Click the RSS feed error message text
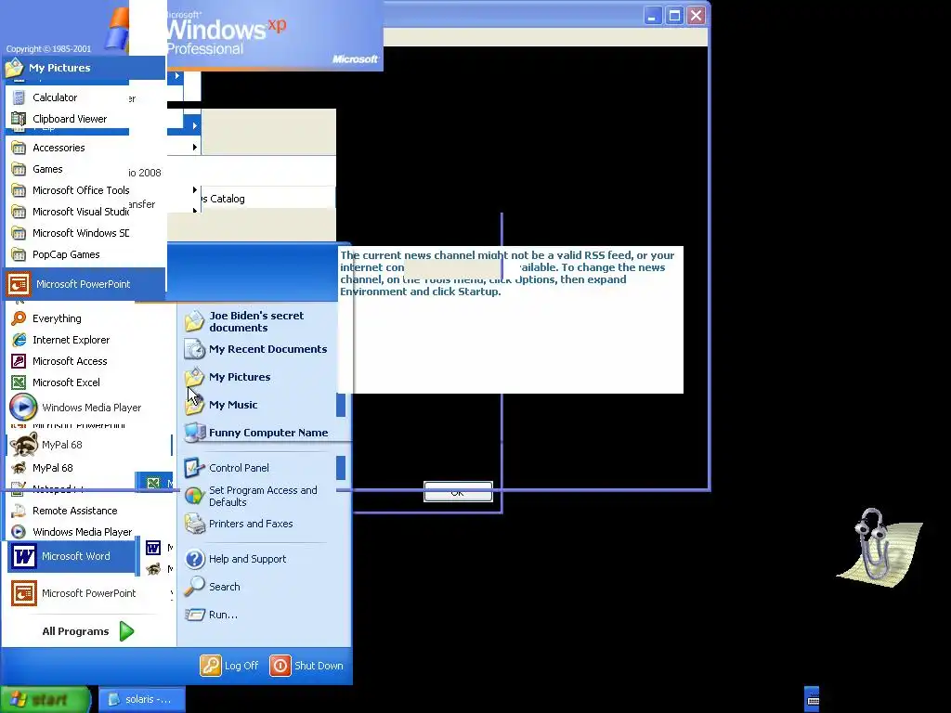Image resolution: width=951 pixels, height=713 pixels. point(507,274)
